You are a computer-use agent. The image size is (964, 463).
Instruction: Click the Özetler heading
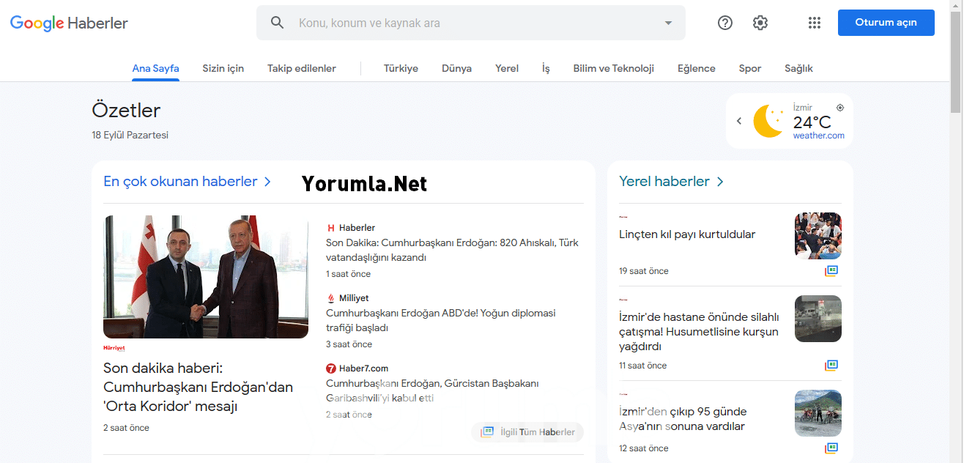coord(126,111)
